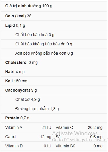Click the Giá trị dinh dưỡng 100 g row
This screenshot has width=108, height=152.
54,6
